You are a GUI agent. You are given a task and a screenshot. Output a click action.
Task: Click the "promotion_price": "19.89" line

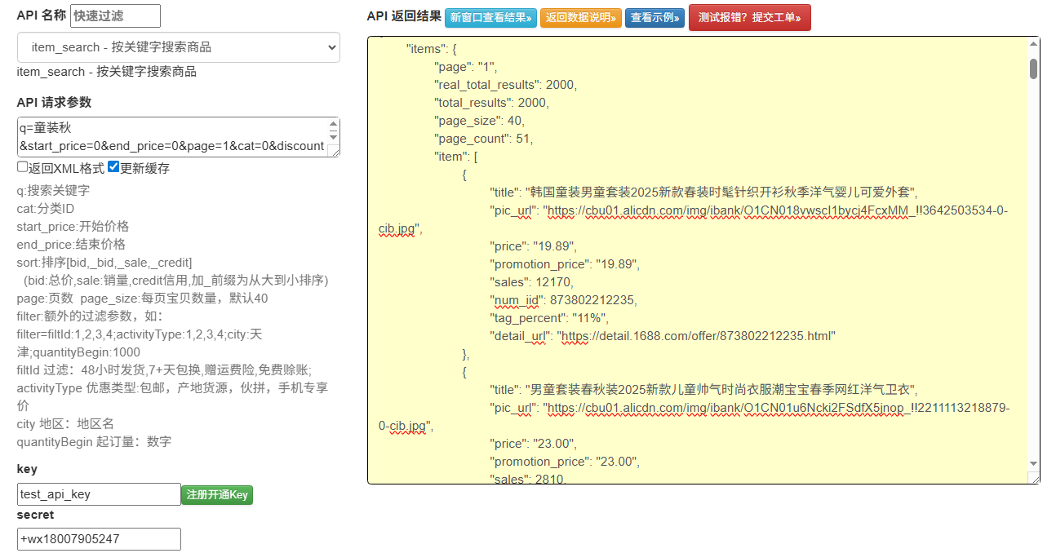click(566, 264)
